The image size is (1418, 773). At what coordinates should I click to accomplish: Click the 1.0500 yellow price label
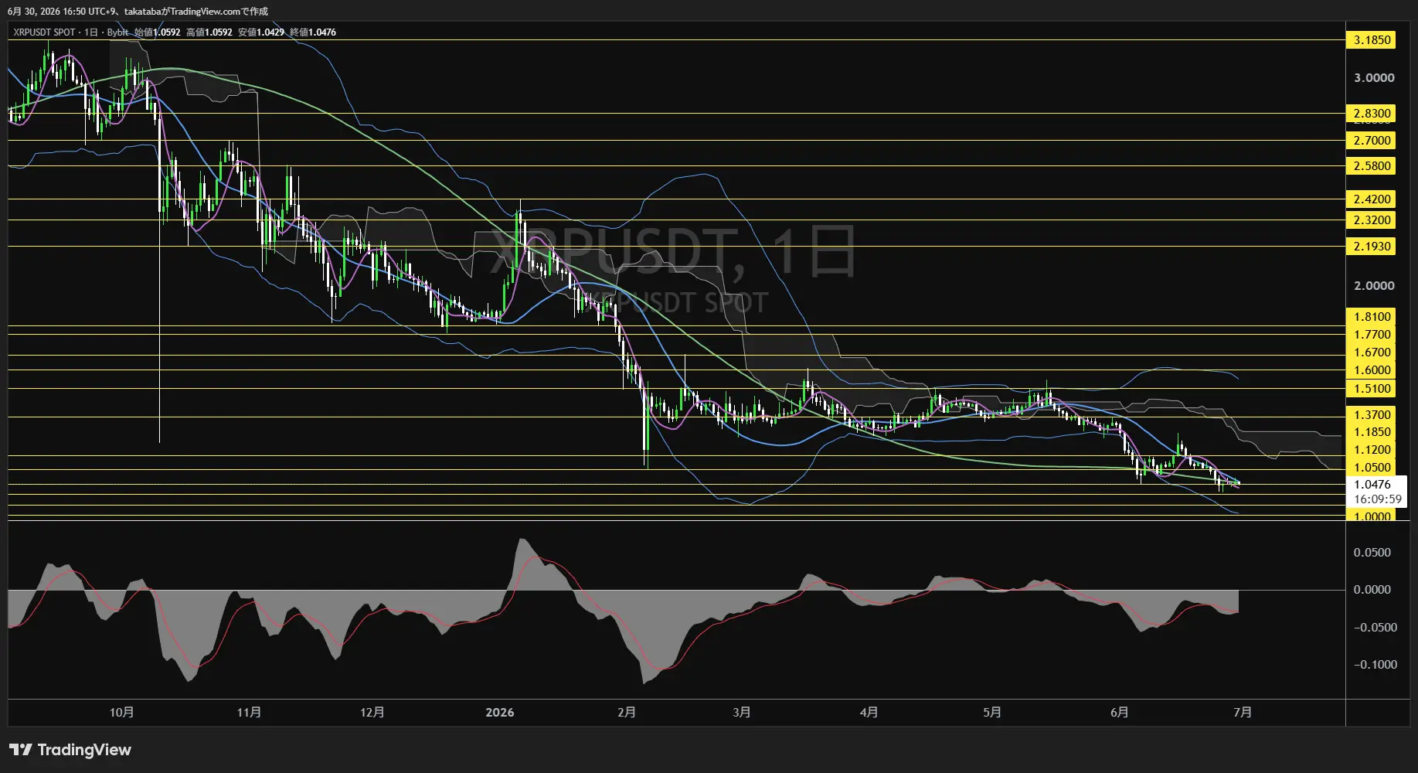[1372, 468]
